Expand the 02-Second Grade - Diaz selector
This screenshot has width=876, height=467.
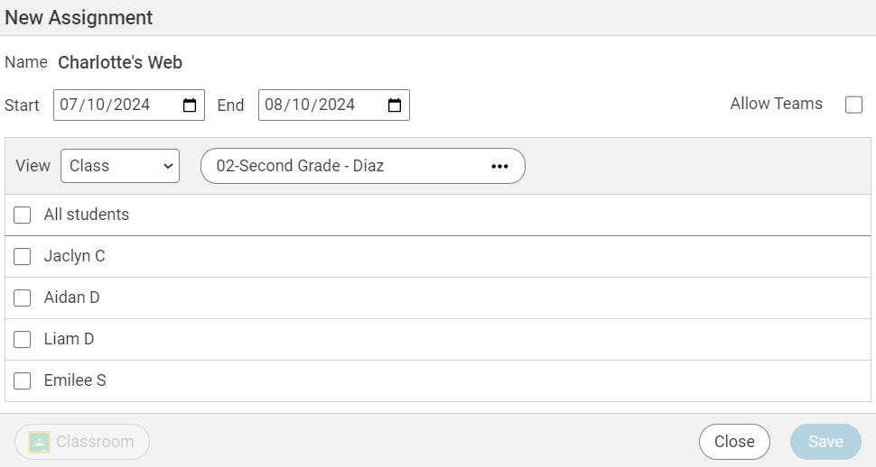pos(343,166)
